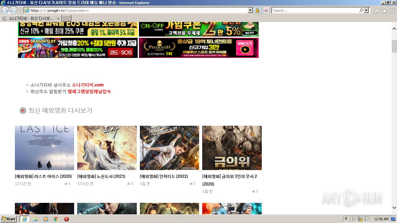This screenshot has width=397, height=223.
Task: Open the recent pages dropdown arrow
Action: click(x=20, y=11)
